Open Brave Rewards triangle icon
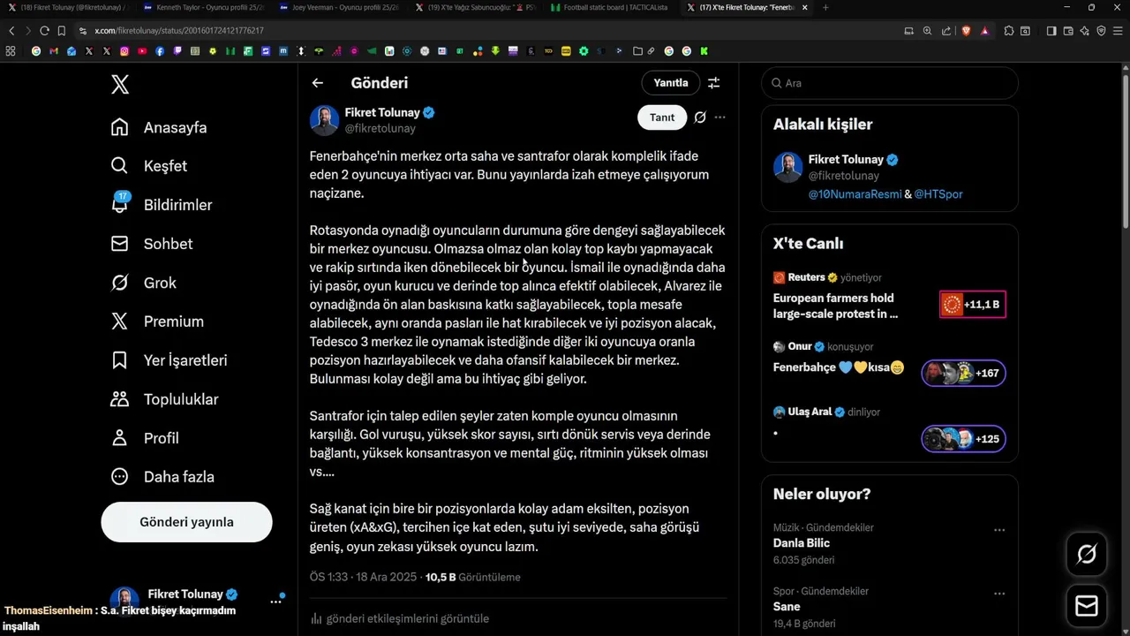The height and width of the screenshot is (636, 1130). (984, 30)
